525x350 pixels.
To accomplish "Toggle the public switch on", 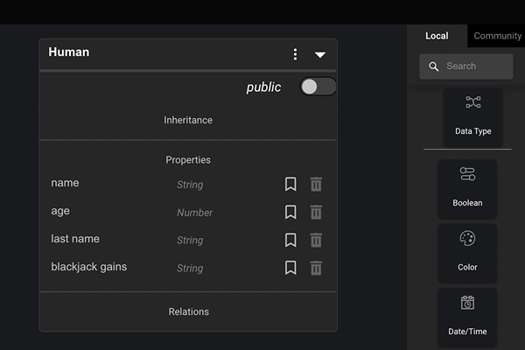I will pyautogui.click(x=317, y=87).
